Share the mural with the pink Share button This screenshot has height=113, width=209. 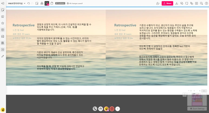point(167,3)
